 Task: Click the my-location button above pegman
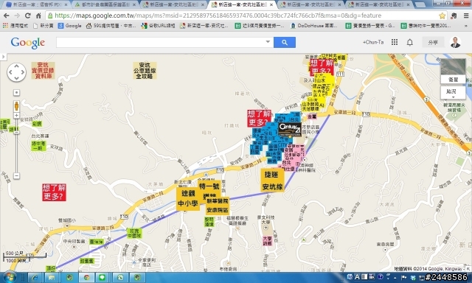coord(16,93)
